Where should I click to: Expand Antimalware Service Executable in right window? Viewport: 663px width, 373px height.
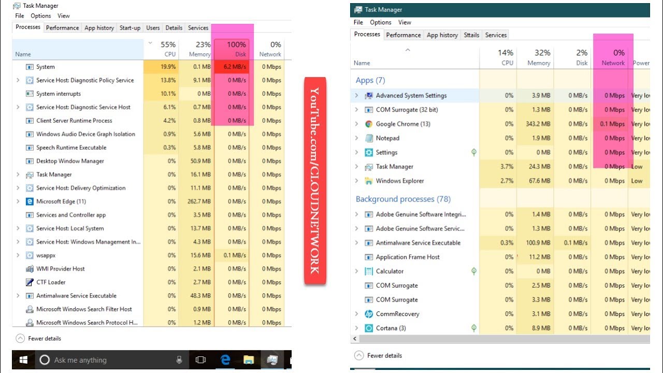356,242
